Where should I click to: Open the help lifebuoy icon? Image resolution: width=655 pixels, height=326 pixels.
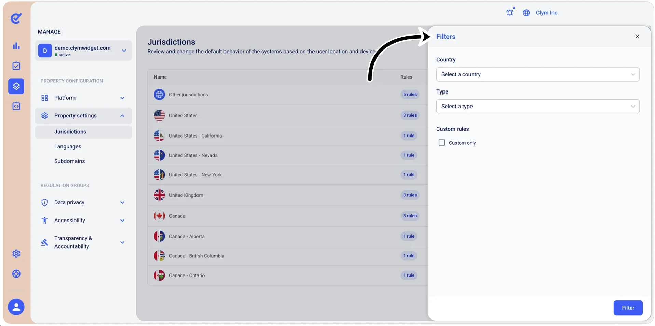coord(16,274)
